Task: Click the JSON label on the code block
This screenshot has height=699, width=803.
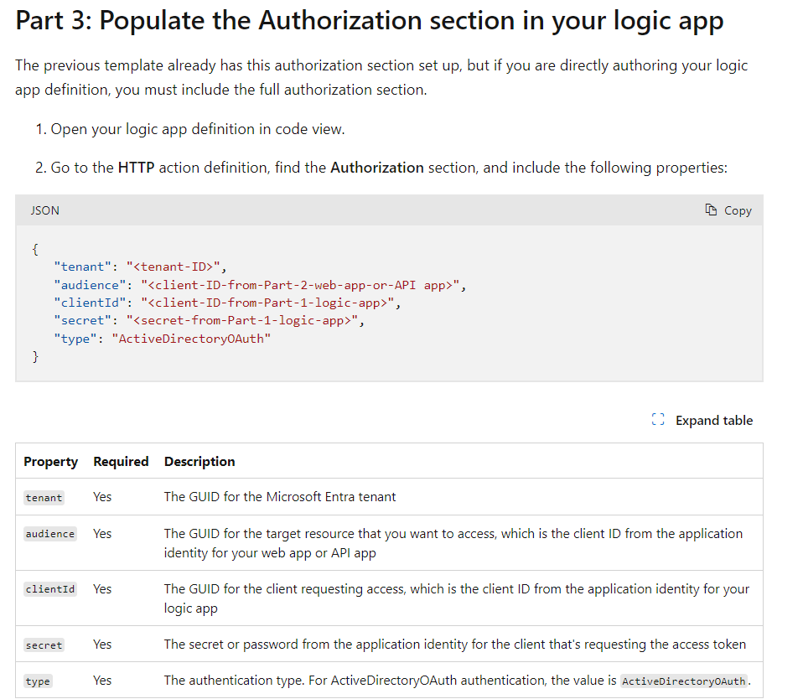Action: pos(44,210)
